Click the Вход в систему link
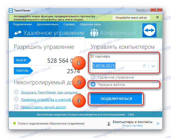This screenshot has height=138, width=171. point(132,125)
